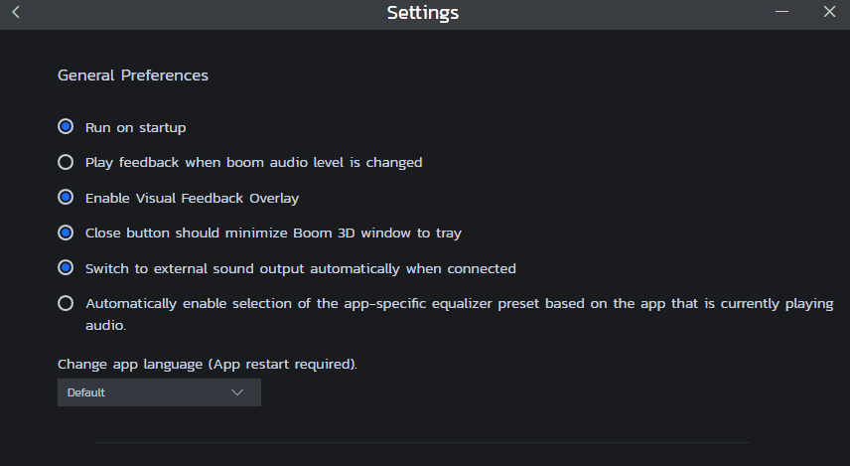The height and width of the screenshot is (466, 850).
Task: Minimize the Settings window
Action: coord(783,13)
